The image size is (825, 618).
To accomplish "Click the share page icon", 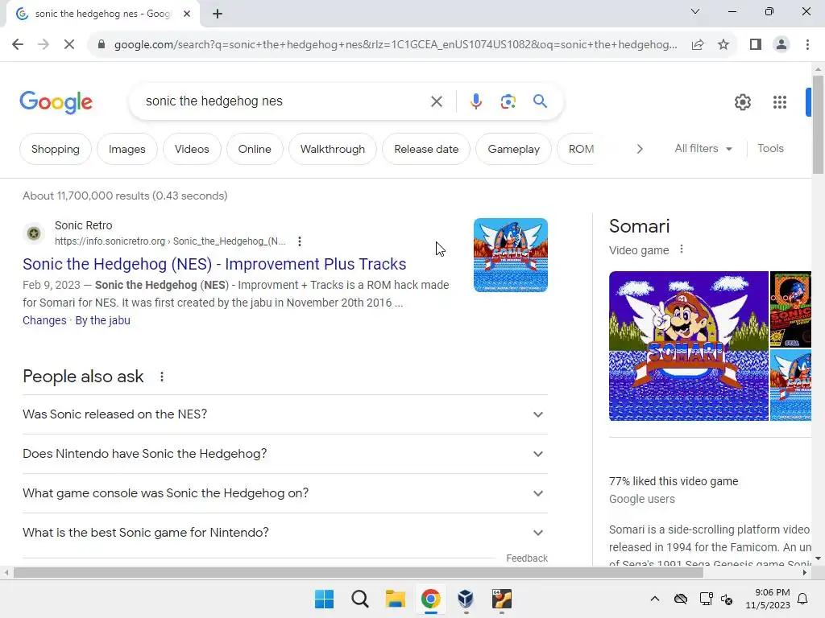I will pyautogui.click(x=698, y=45).
